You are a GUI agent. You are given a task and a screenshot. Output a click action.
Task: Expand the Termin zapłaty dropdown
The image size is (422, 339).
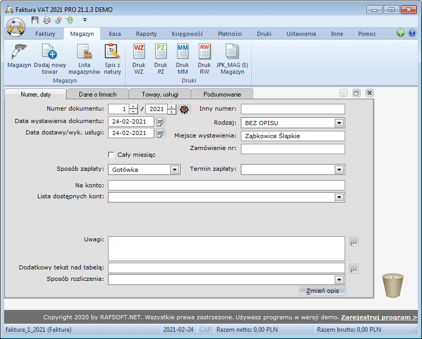pyautogui.click(x=339, y=169)
